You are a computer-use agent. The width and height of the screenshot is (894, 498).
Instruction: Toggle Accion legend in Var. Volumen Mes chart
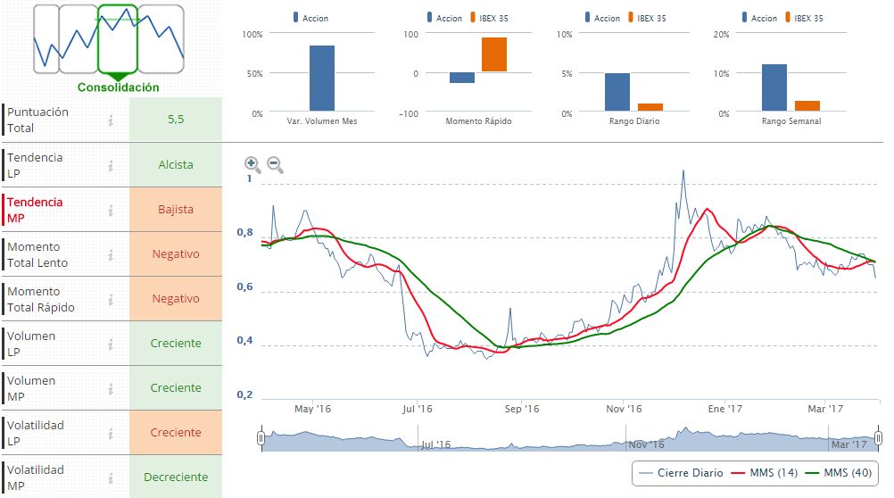[x=310, y=18]
